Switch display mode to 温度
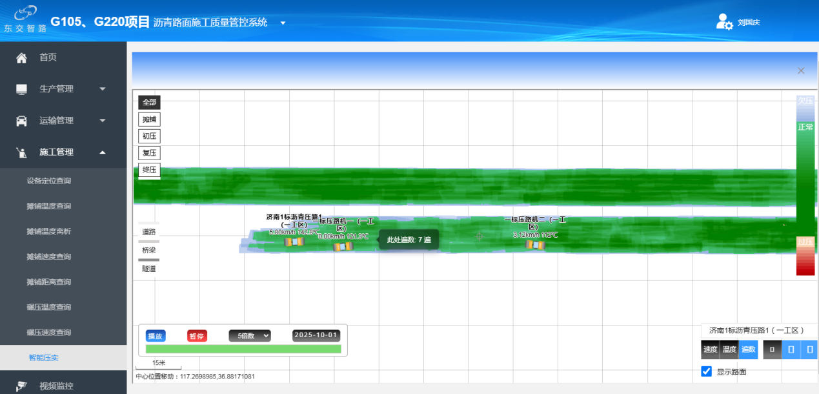 point(729,349)
